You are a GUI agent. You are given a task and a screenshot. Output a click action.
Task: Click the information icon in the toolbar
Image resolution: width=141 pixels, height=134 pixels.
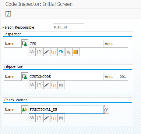point(8,14)
